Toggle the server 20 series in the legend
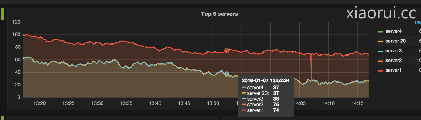This screenshot has width=421, height=120. (x=395, y=41)
